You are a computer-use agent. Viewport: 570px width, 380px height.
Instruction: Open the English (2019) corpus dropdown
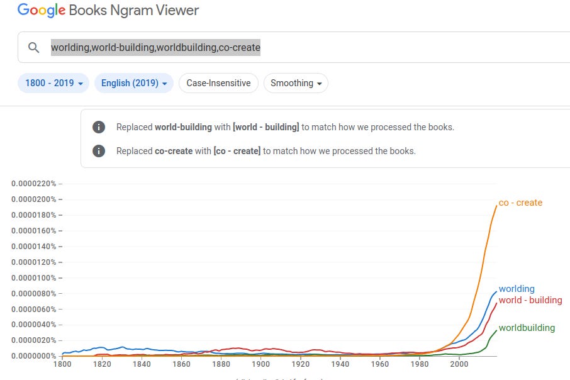[x=134, y=83]
